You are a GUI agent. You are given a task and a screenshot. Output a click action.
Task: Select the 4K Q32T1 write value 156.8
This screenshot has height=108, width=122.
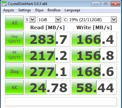pos(94,55)
